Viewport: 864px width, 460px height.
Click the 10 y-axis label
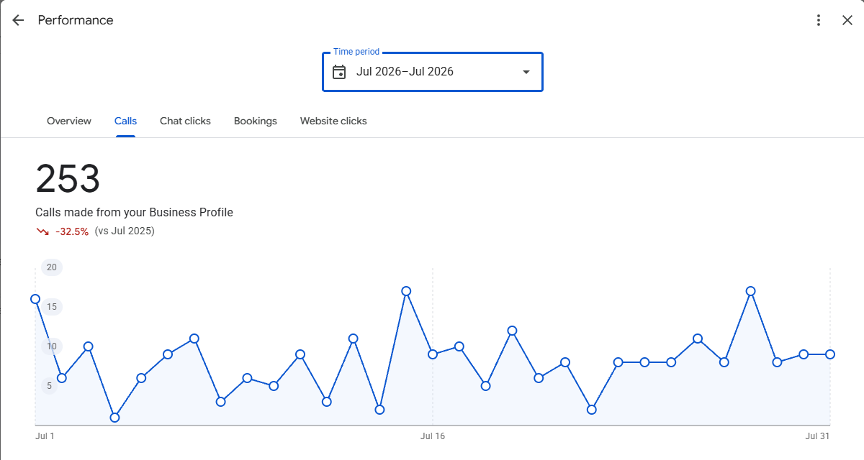52,346
